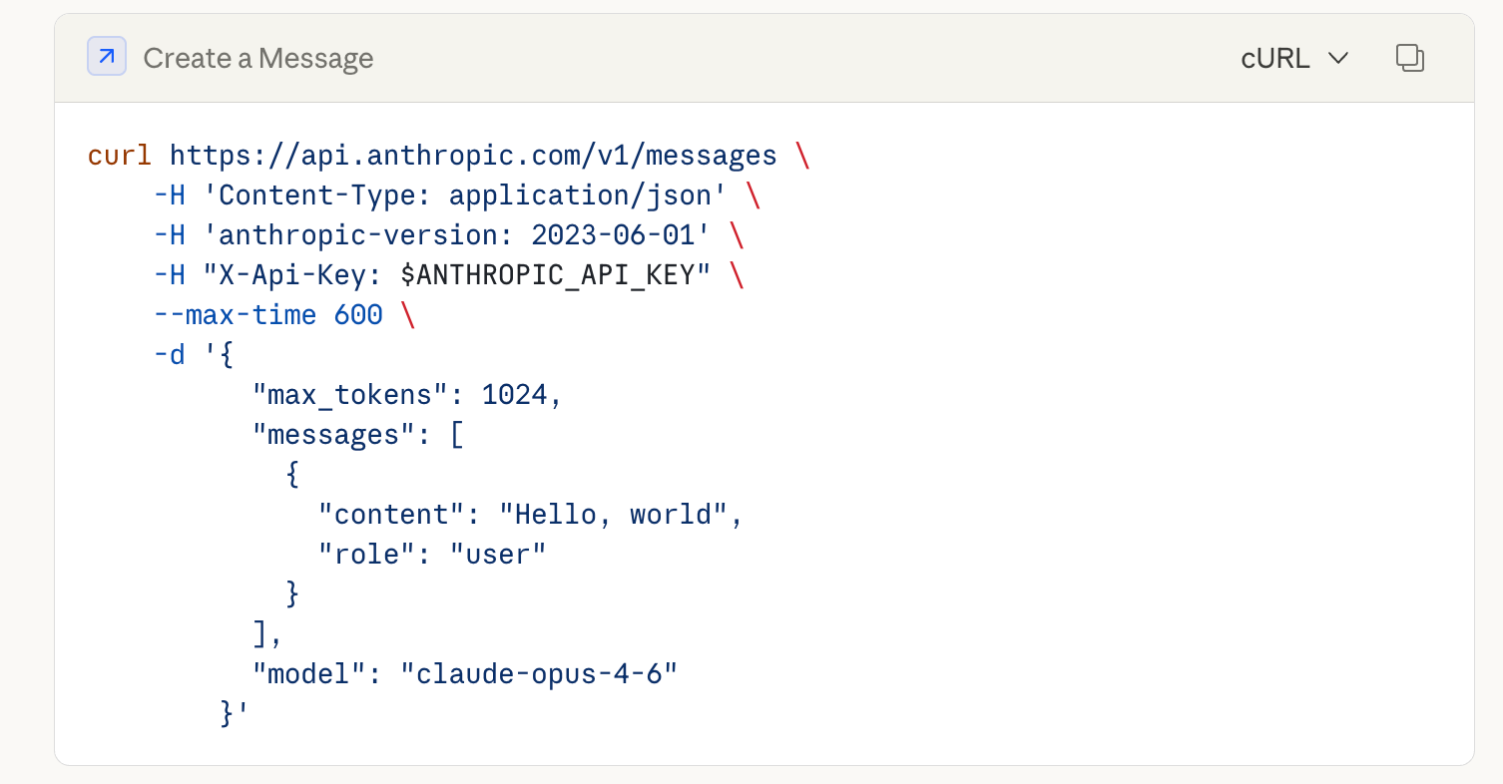Open the Create a Message title link
Screen dimensions: 1503x784
(257, 58)
